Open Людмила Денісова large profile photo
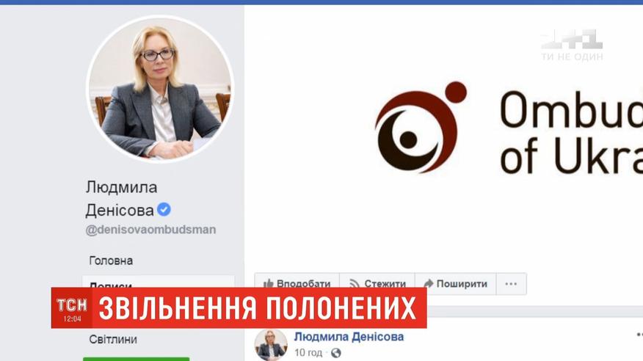The width and height of the screenshot is (643, 361). pyautogui.click(x=160, y=89)
